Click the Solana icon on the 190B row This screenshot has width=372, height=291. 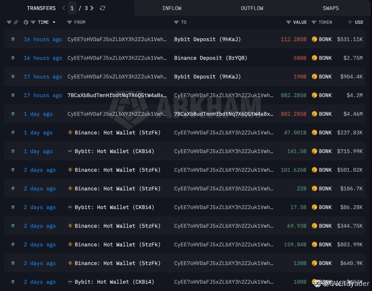13,77
